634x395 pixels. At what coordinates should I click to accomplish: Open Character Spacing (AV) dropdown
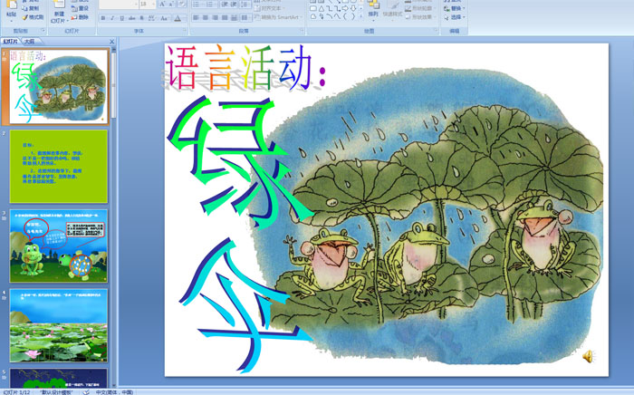click(152, 18)
